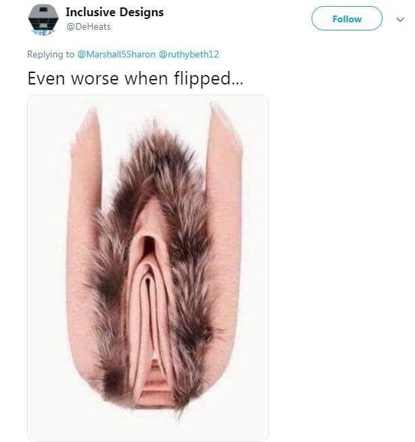
Task: Open the @Marshall5Sharon profile link
Action: pos(116,54)
